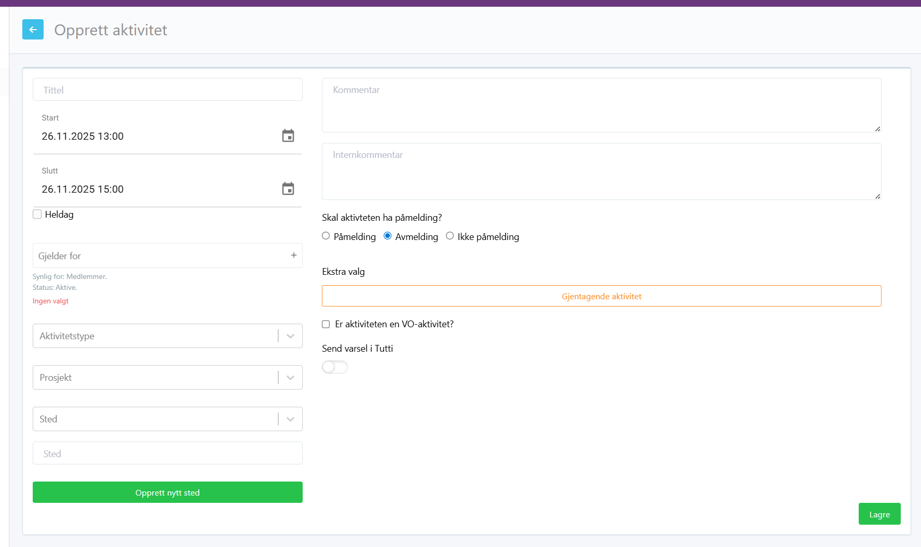Viewport: 921px width, 547px height.
Task: Expand the Sted dropdown chevron
Action: pyautogui.click(x=290, y=419)
